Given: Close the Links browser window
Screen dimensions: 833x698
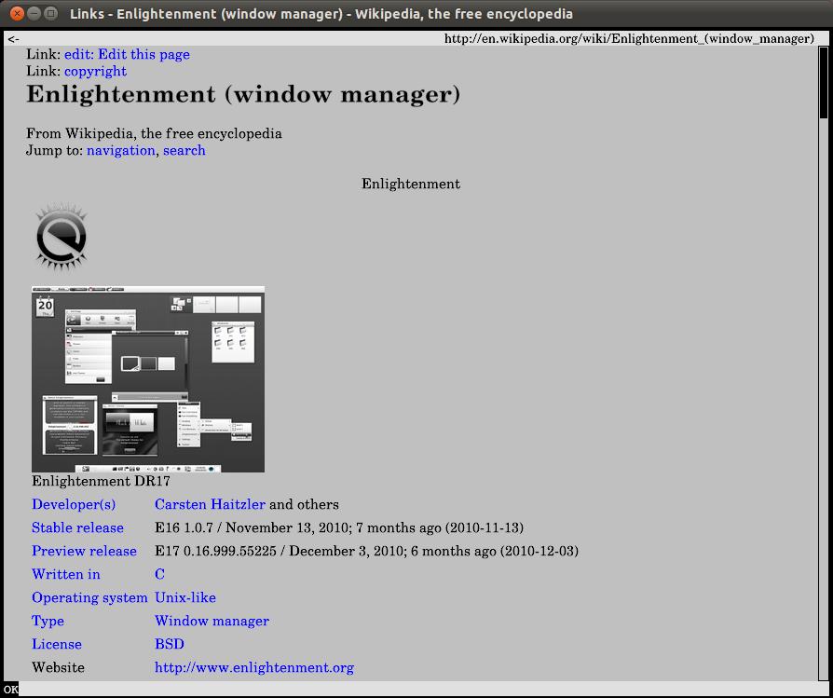Looking at the screenshot, I should 17,13.
